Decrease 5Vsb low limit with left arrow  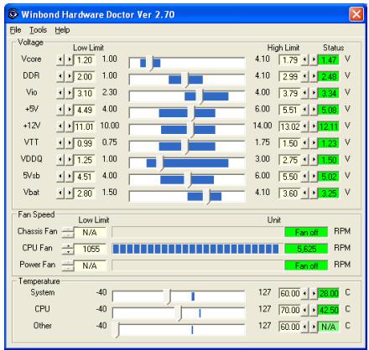click(60, 177)
